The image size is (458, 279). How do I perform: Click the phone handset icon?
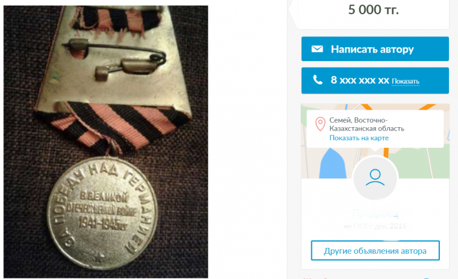point(318,80)
